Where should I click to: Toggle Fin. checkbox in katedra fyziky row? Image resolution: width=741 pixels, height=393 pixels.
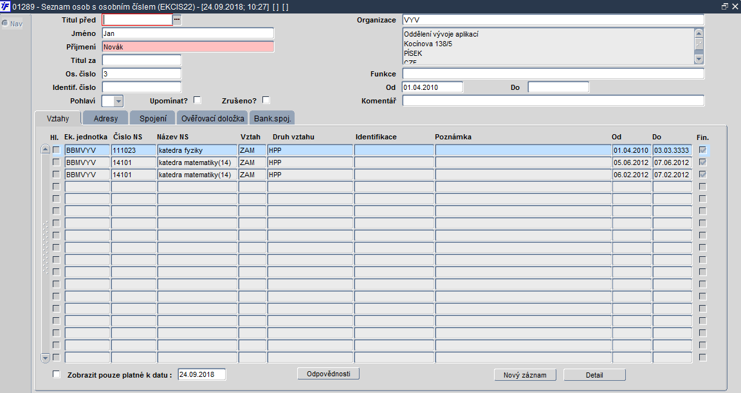point(702,150)
